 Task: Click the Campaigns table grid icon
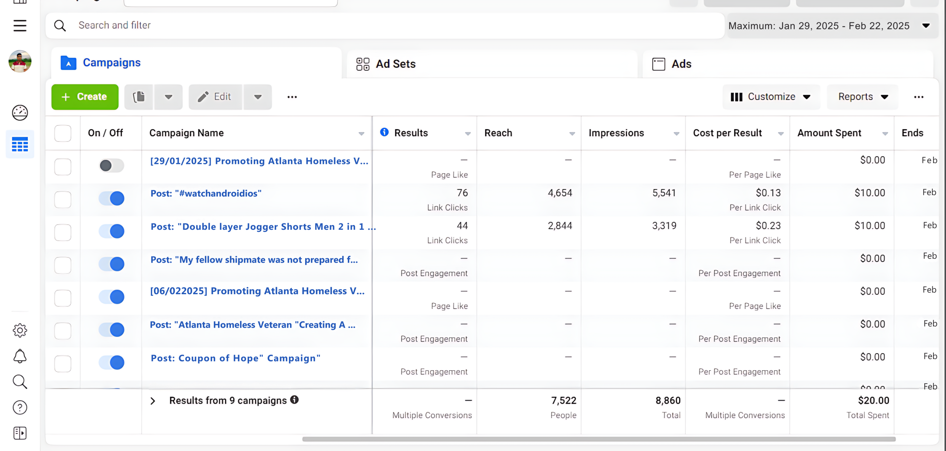click(20, 145)
